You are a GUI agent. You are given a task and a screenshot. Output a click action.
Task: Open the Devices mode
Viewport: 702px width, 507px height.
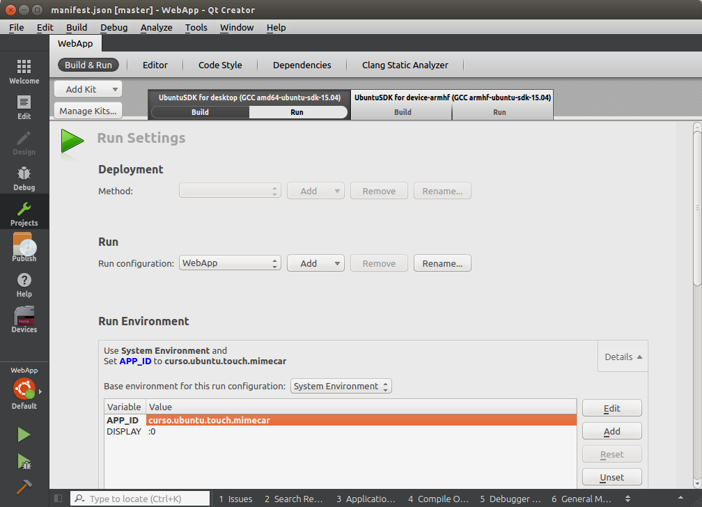(x=24, y=320)
